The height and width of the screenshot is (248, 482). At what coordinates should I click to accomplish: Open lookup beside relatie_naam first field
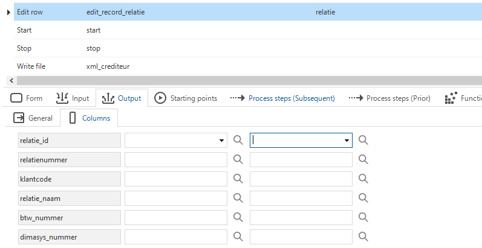238,199
